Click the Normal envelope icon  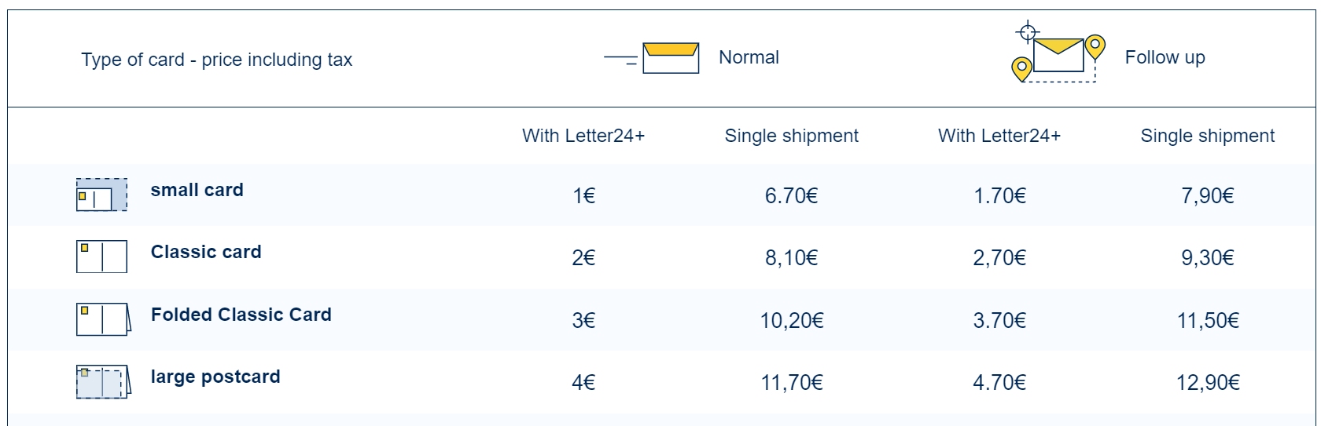pyautogui.click(x=652, y=59)
